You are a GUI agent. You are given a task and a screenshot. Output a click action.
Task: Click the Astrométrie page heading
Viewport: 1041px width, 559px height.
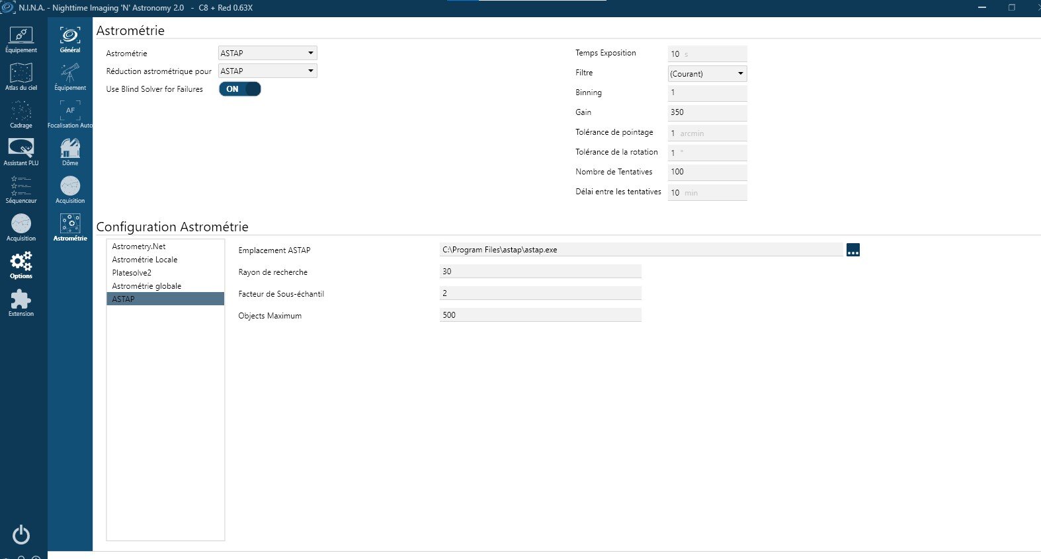click(130, 30)
